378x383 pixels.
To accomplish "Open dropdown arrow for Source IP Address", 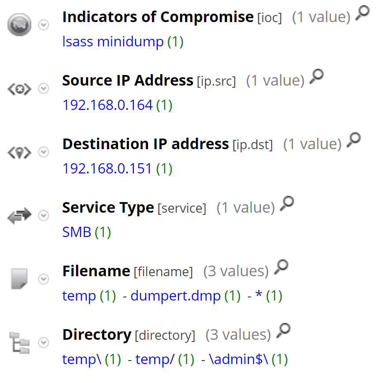I will pos(43,89).
